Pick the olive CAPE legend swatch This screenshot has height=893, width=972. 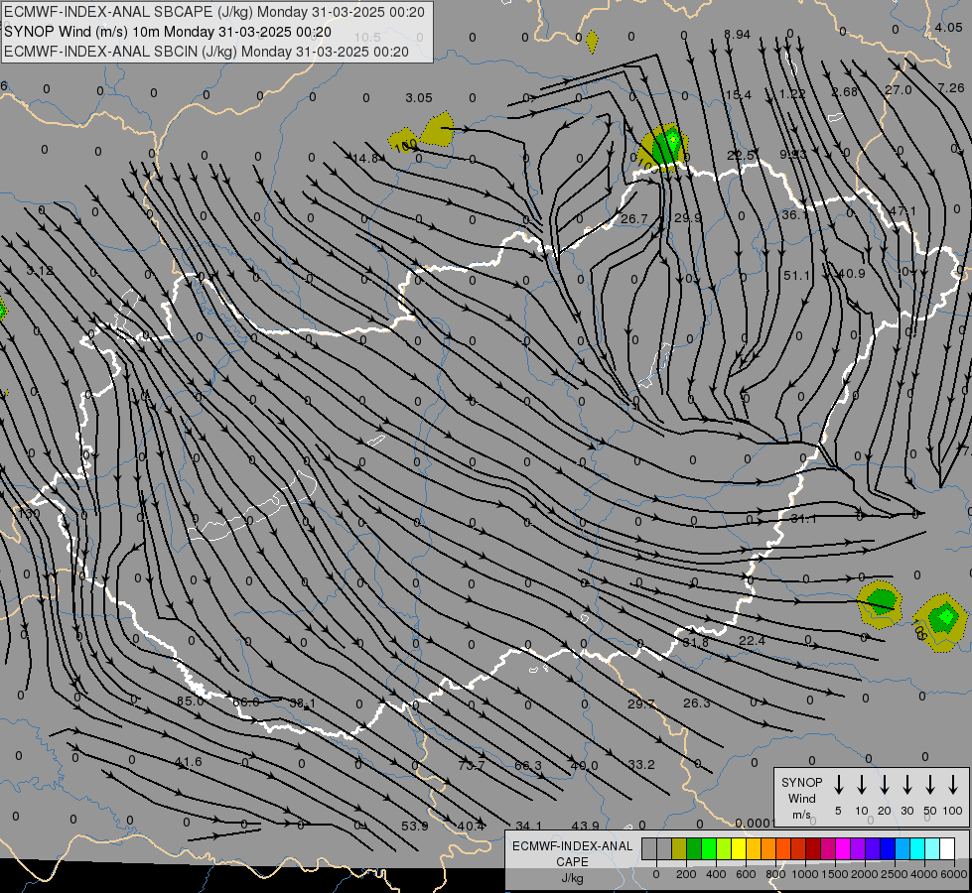click(x=679, y=849)
